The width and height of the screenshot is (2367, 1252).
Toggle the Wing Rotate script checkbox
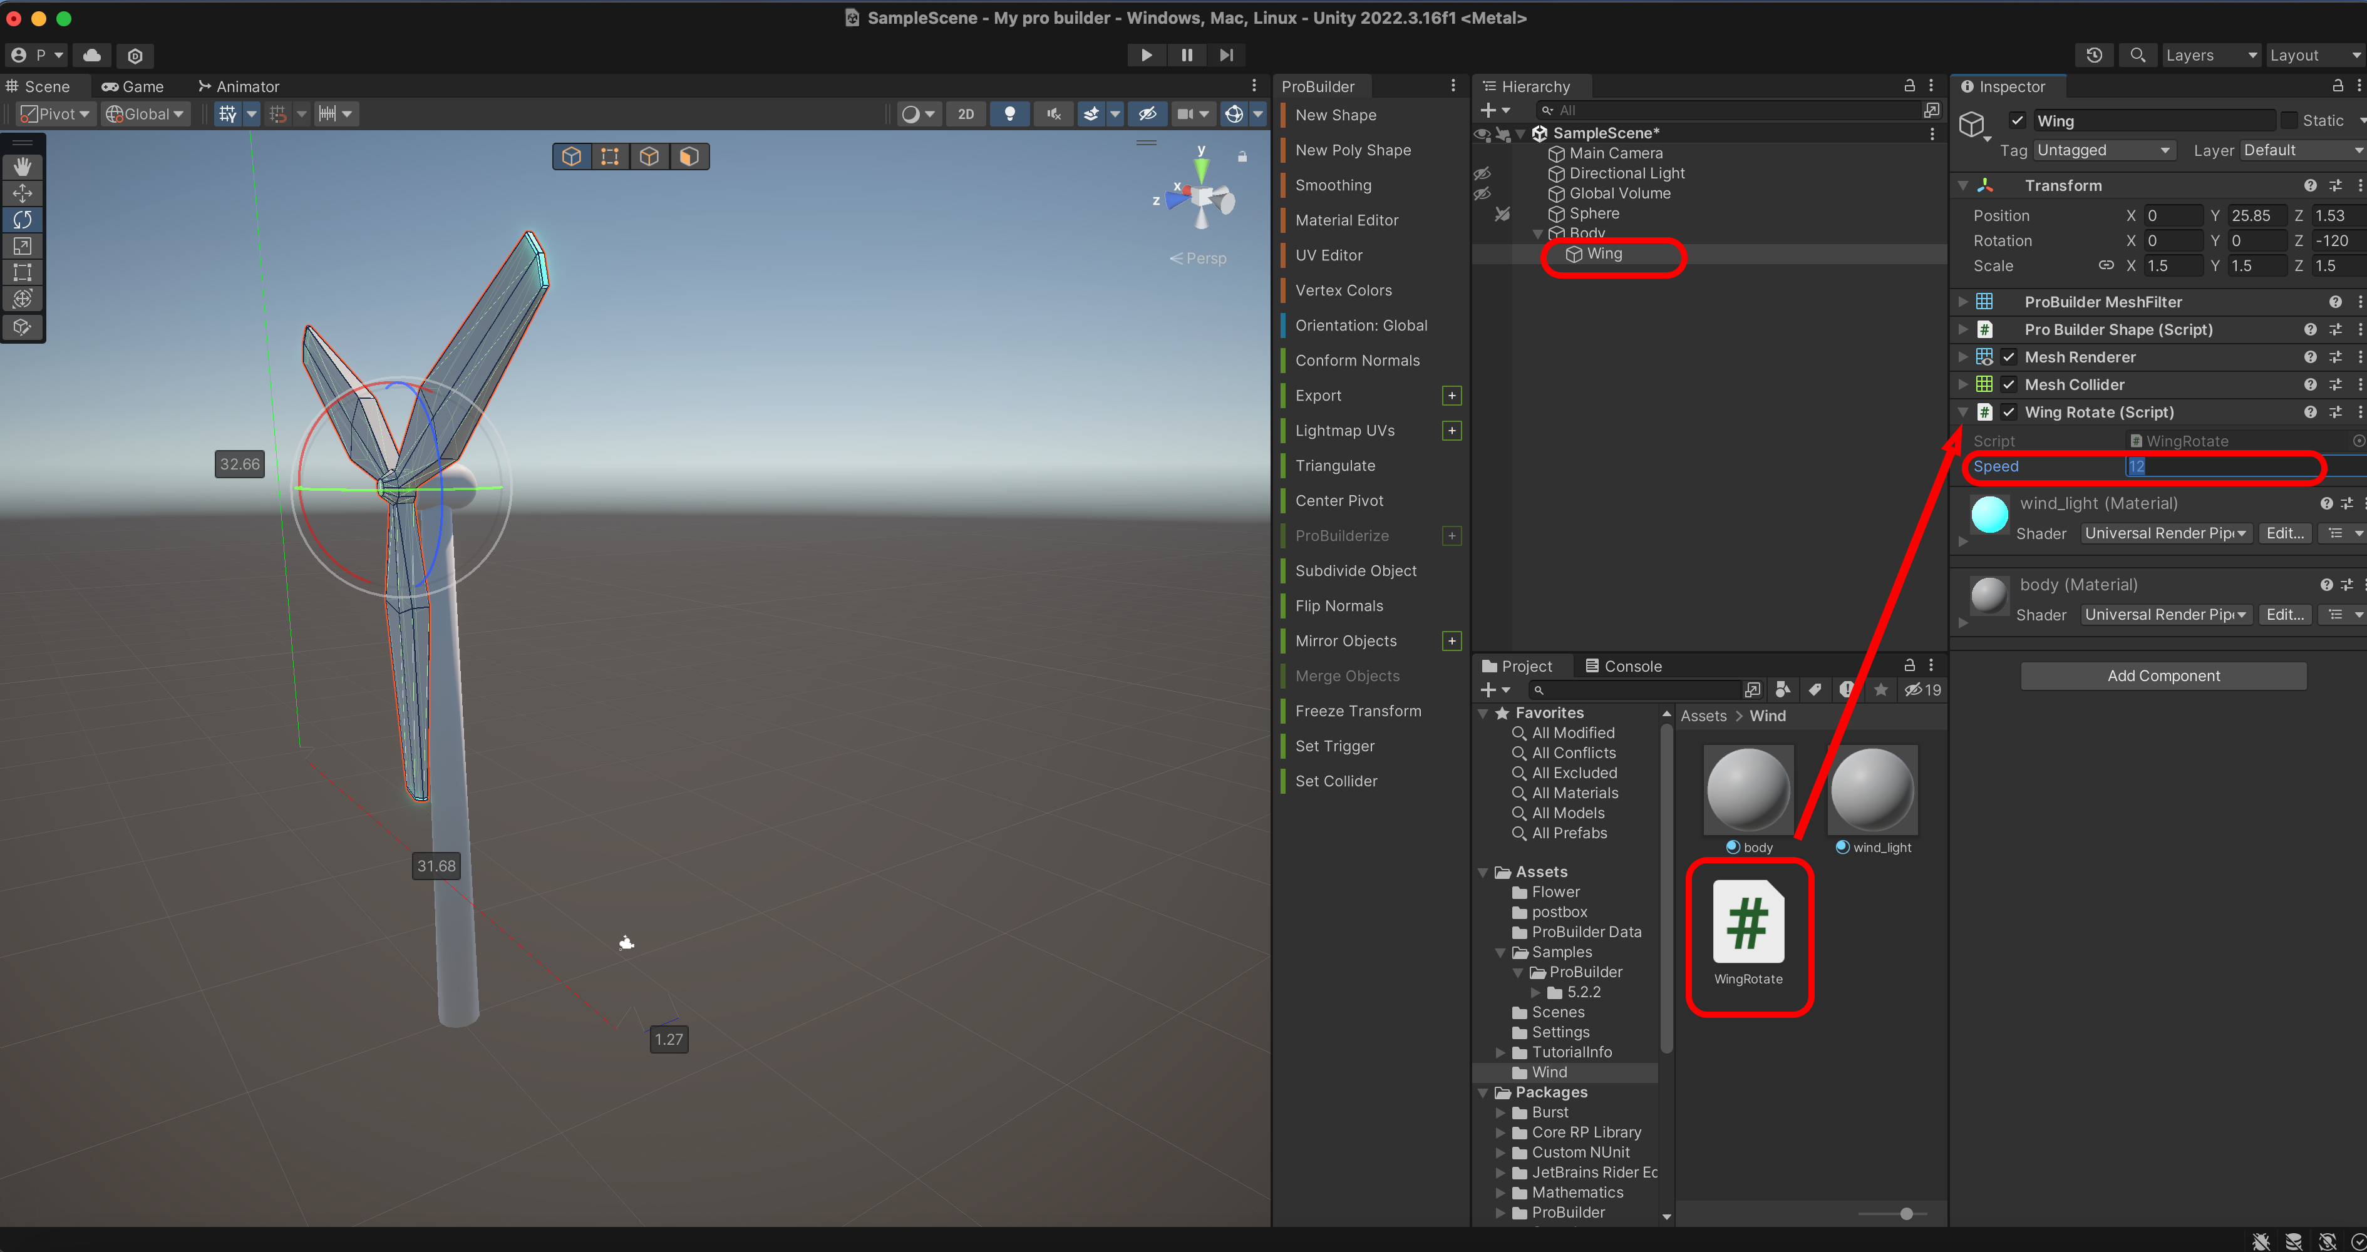coord(2009,413)
